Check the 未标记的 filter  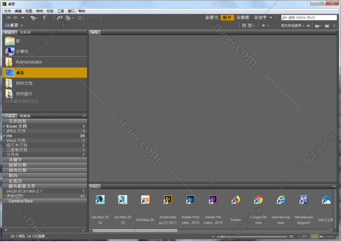point(44,196)
